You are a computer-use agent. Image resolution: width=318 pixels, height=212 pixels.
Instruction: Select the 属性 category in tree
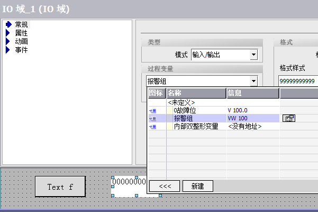click(x=21, y=33)
